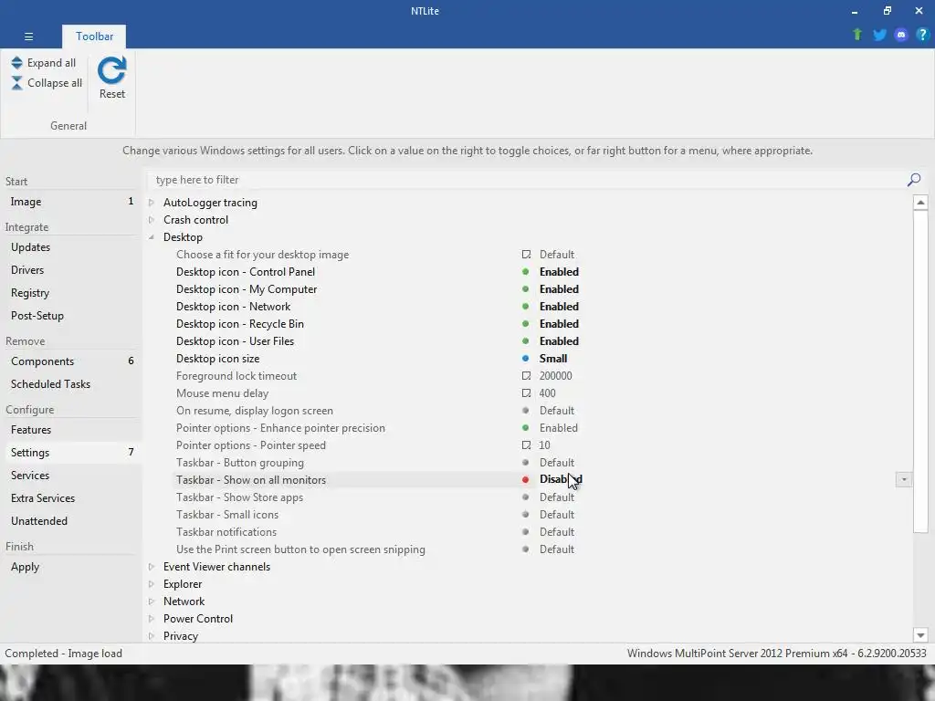Open the Post-Setup page
935x701 pixels.
click(x=71, y=315)
